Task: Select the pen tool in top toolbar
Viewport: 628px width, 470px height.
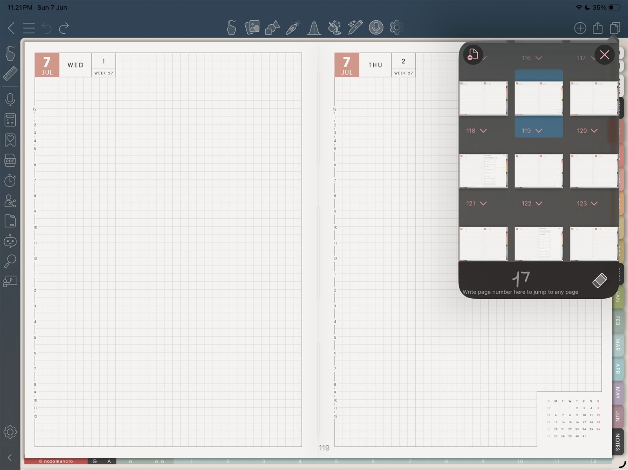Action: tap(293, 27)
